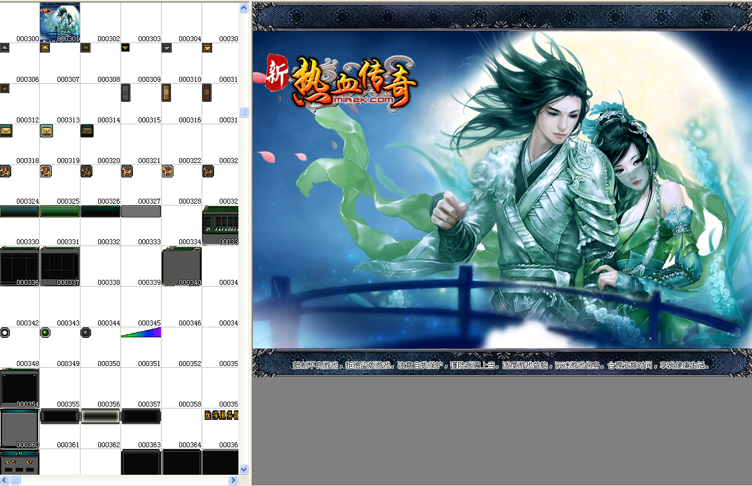Screen dimensions: 752x486
Task: Click the vertical scrollbar down arrow
Action: point(244,469)
